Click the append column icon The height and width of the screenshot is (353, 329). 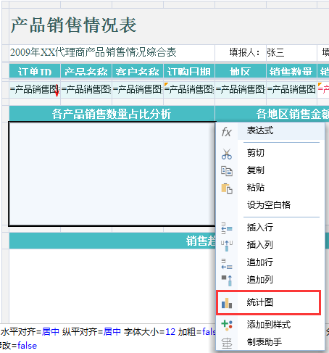coord(227,281)
